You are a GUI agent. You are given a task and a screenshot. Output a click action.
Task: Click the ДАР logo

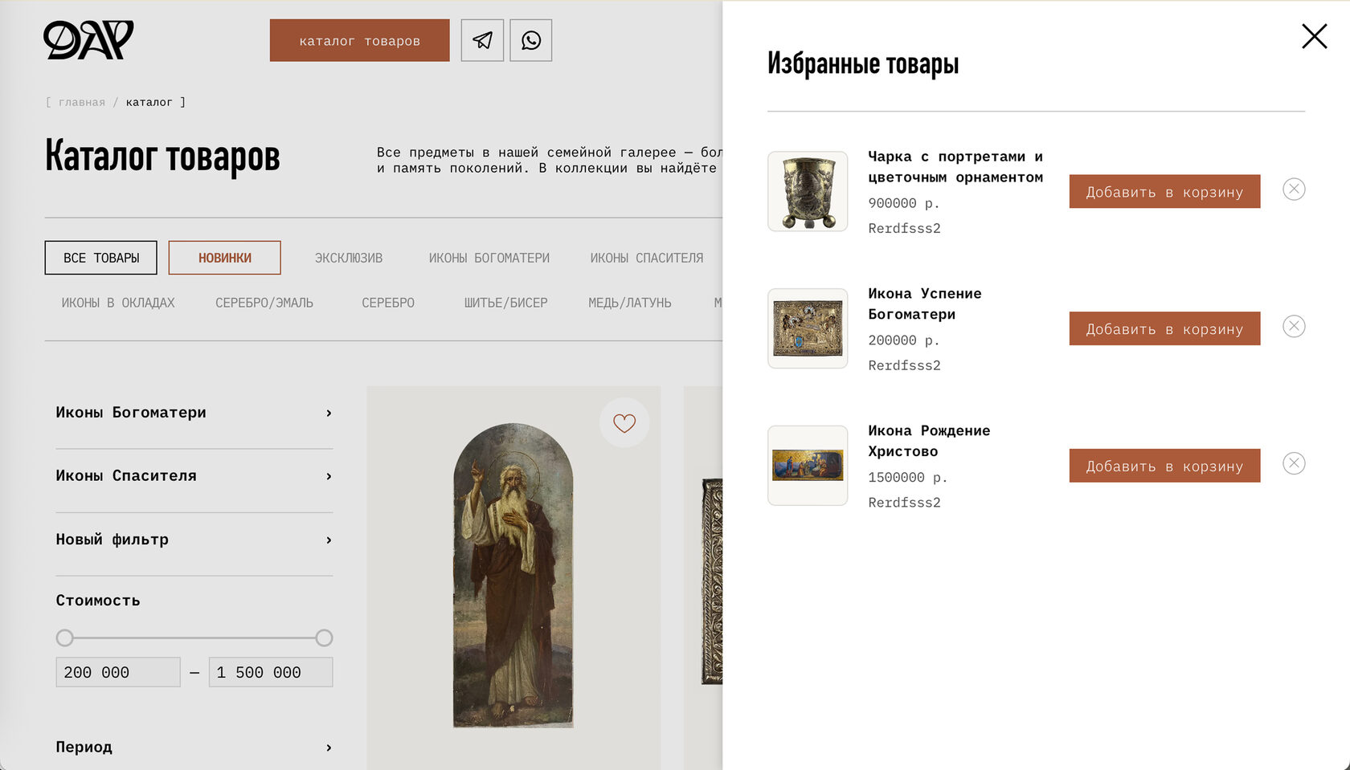point(88,40)
